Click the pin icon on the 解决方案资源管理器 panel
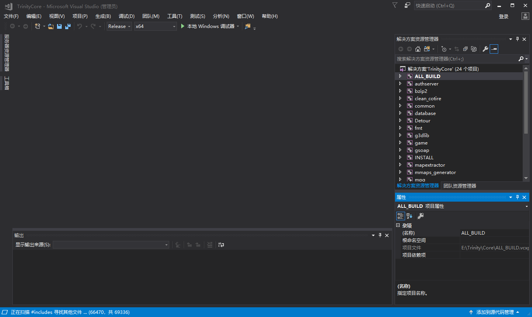This screenshot has width=532, height=317. pyautogui.click(x=517, y=39)
